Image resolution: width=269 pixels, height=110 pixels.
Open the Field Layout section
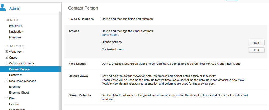point(77,64)
